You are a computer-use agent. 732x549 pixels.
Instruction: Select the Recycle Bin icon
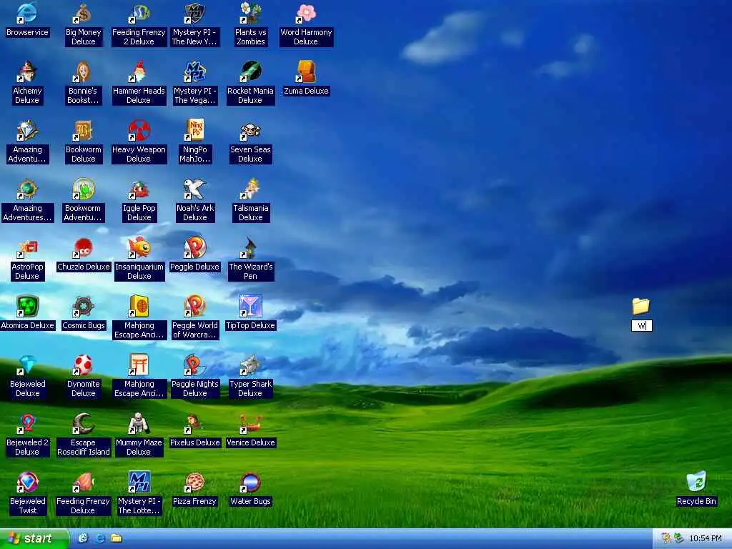click(x=696, y=483)
